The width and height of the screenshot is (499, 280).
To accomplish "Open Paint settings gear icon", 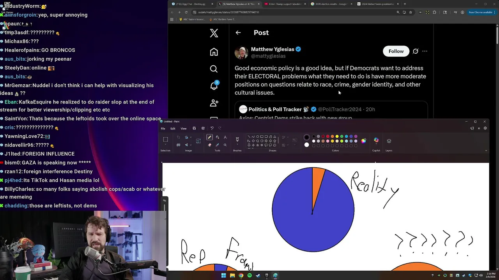I will (485, 128).
